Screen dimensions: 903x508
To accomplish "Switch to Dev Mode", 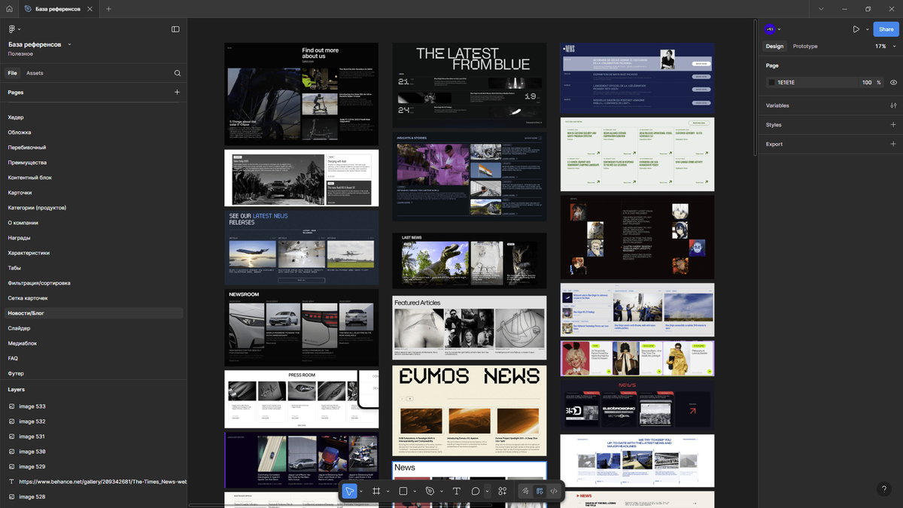I will 554,491.
